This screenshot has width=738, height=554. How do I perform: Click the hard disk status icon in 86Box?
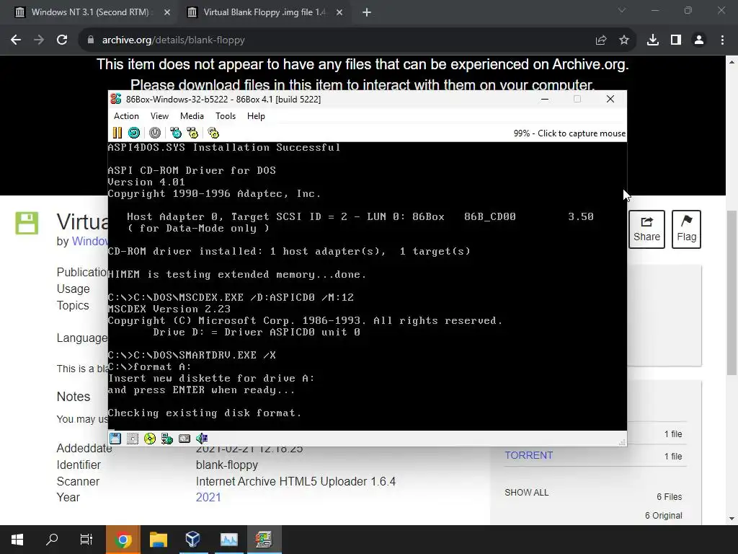184,439
